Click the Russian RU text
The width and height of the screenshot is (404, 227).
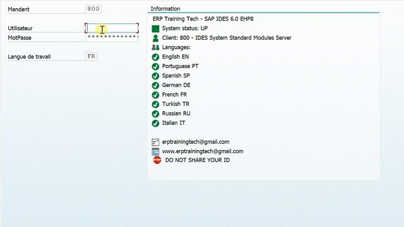pyautogui.click(x=176, y=113)
